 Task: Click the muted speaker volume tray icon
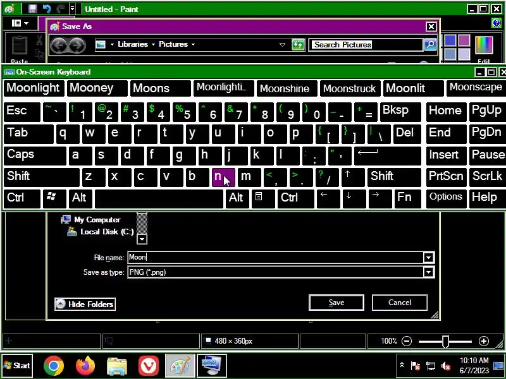click(446, 366)
